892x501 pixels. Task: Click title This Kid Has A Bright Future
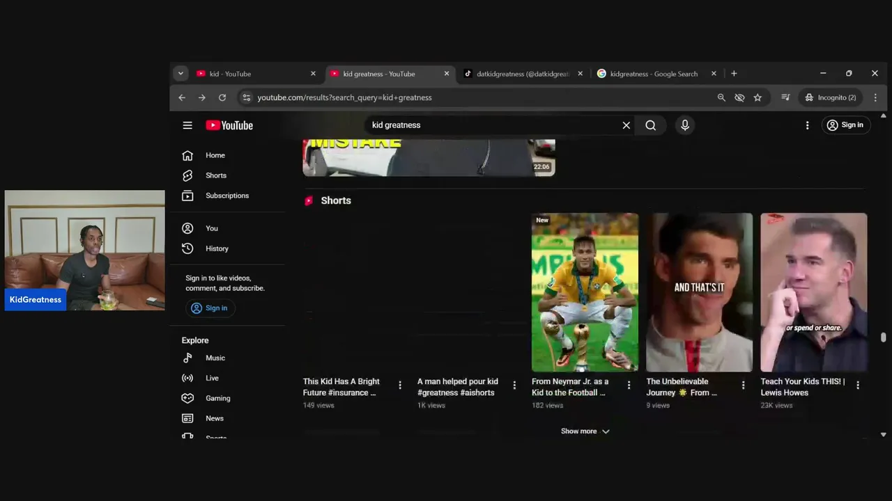[x=341, y=387]
